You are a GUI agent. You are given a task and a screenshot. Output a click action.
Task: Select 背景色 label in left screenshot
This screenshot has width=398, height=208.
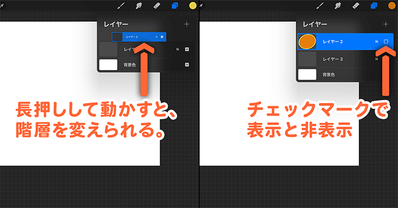130,65
